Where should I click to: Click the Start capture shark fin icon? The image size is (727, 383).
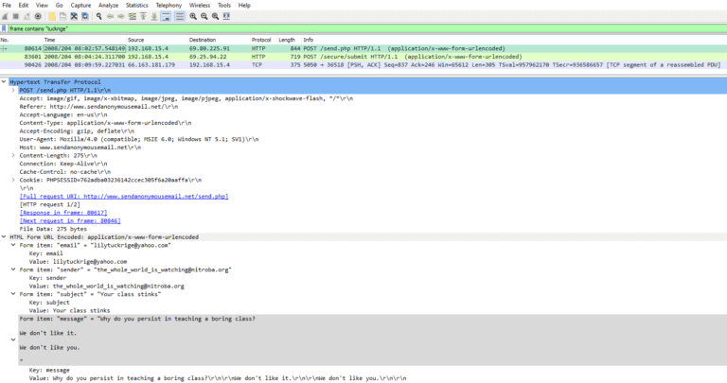pos(5,16)
